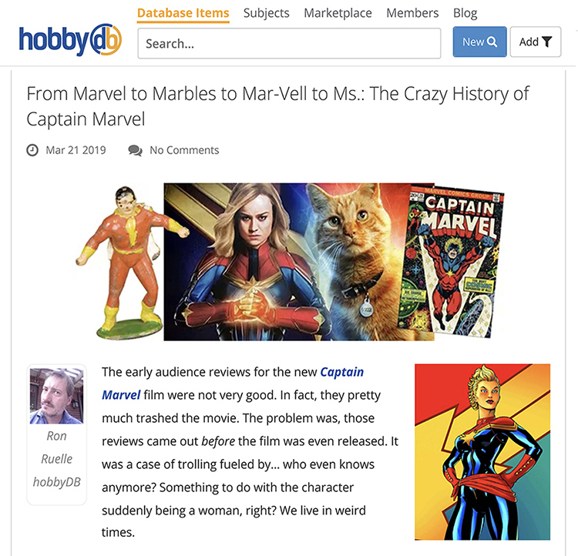The image size is (578, 556).
Task: Click the Search input field
Action: pyautogui.click(x=289, y=43)
